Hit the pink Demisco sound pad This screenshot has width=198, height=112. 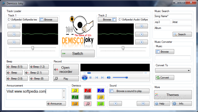tap(88, 104)
